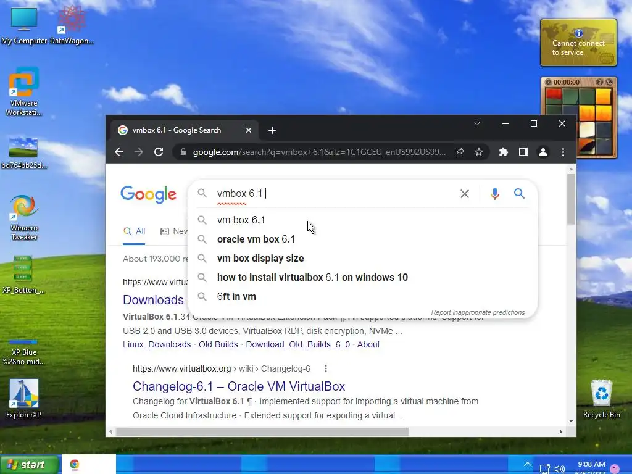Click the horizontal scrollbar thumb
The image size is (632, 474).
click(x=262, y=431)
